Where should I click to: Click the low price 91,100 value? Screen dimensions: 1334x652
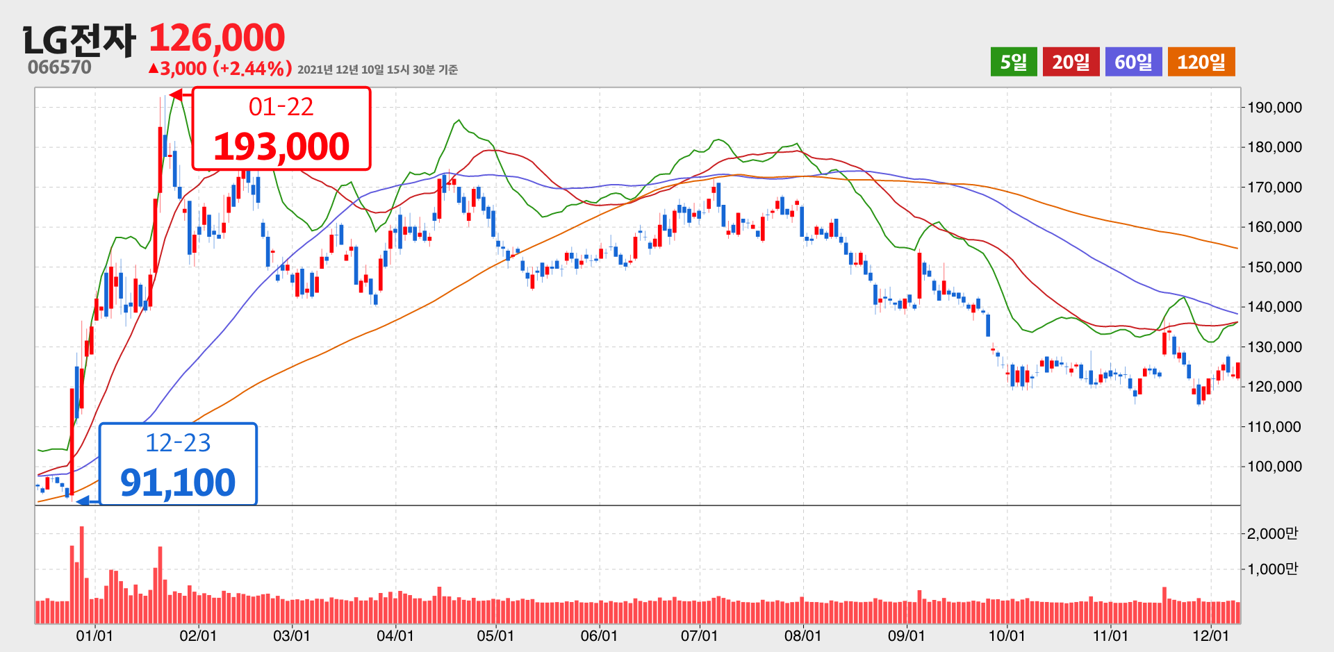coord(178,483)
